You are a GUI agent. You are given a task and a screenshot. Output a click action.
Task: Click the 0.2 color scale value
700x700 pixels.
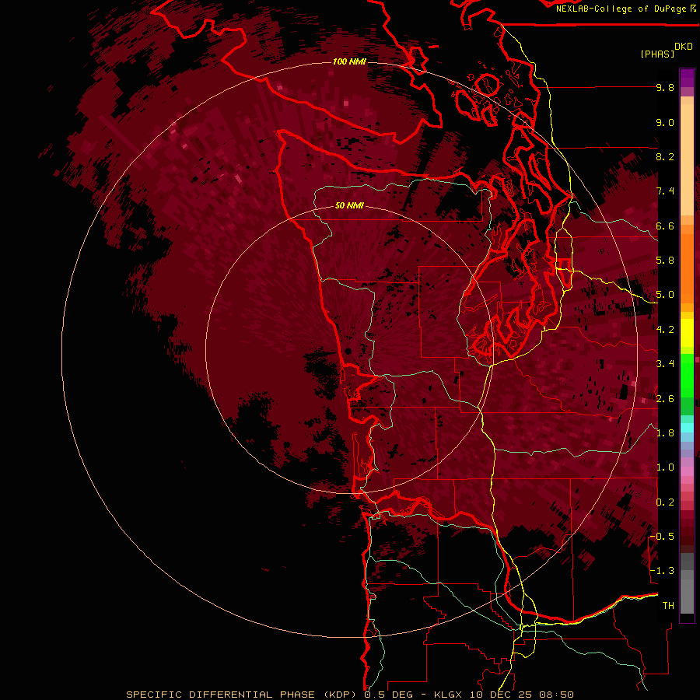pyautogui.click(x=665, y=502)
